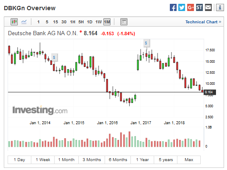Click the Jan 1, 2016 axis label
Screen dimensions: 227x170
click(107, 123)
